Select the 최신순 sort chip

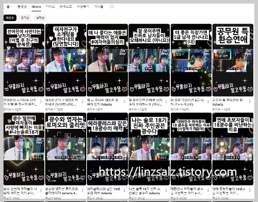coord(10,18)
